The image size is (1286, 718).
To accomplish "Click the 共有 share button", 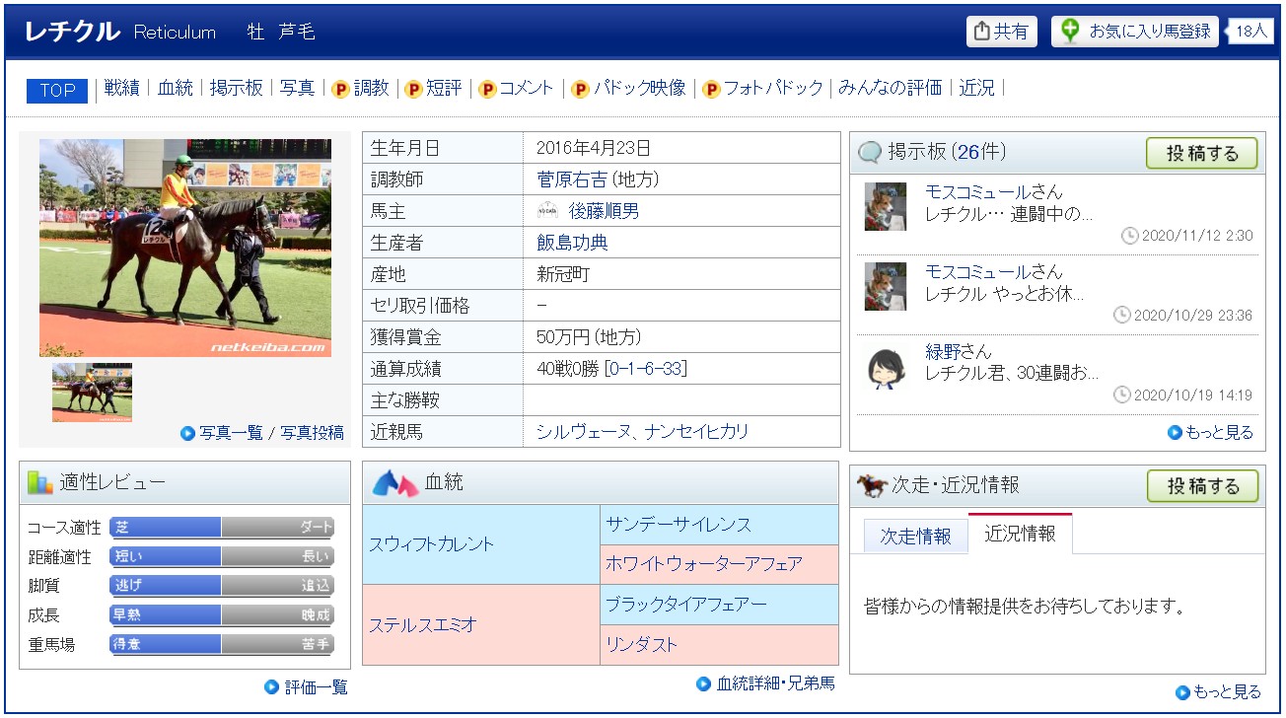I will [x=1001, y=32].
